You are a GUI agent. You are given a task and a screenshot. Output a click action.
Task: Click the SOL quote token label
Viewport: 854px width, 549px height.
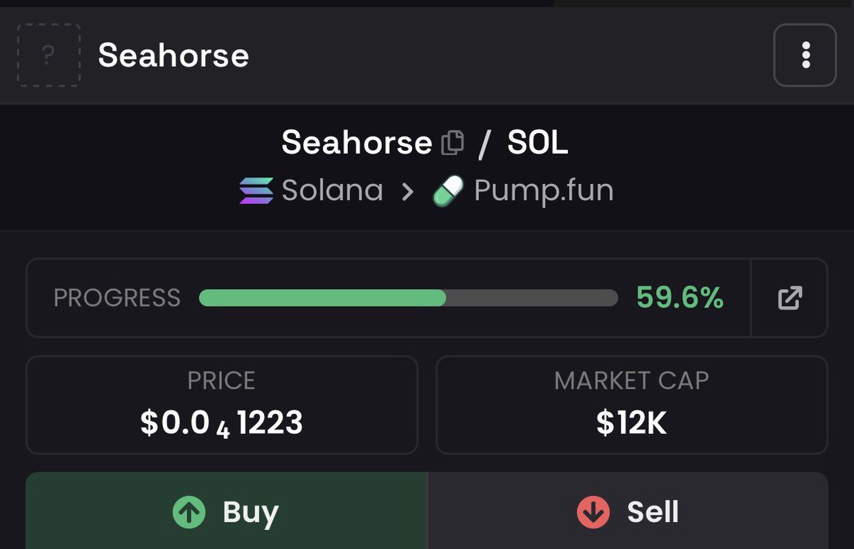[x=537, y=143]
